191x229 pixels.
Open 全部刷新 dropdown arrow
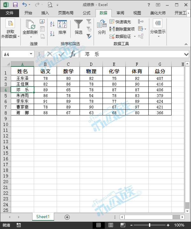(31, 37)
